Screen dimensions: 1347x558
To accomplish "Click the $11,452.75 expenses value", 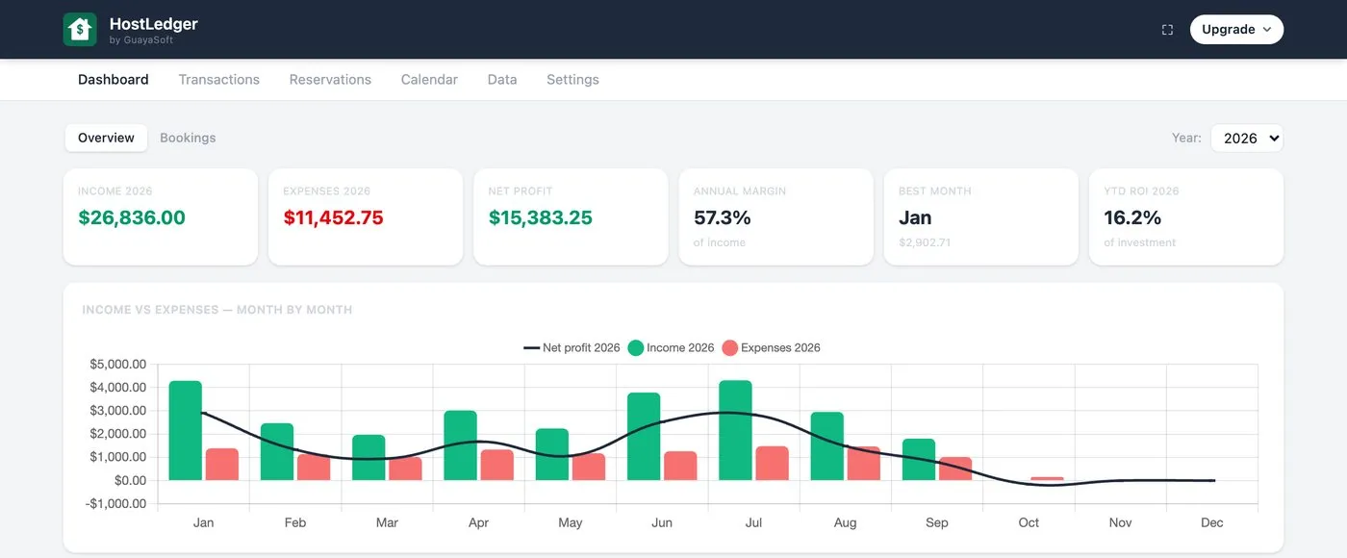I will click(333, 218).
